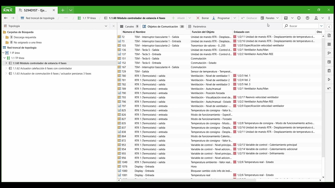The image size is (335, 188).
Task: Select Carpetas de Búsqueda tree node
Action: pos(20,32)
